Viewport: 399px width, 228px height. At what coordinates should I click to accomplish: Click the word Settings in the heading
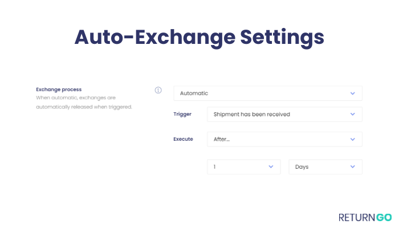pyautogui.click(x=282, y=38)
